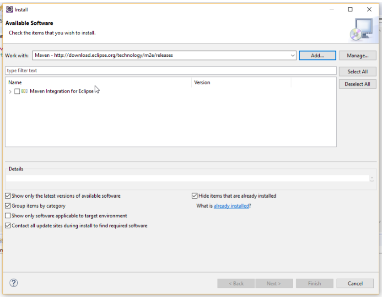Toggle Hide items that are already installed
The image size is (382, 297).
pos(194,196)
